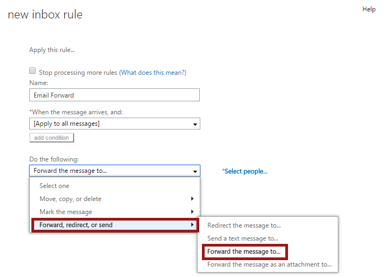This screenshot has width=386, height=278.
Task: Open the Apply to all messages dropdown
Action: pos(115,124)
